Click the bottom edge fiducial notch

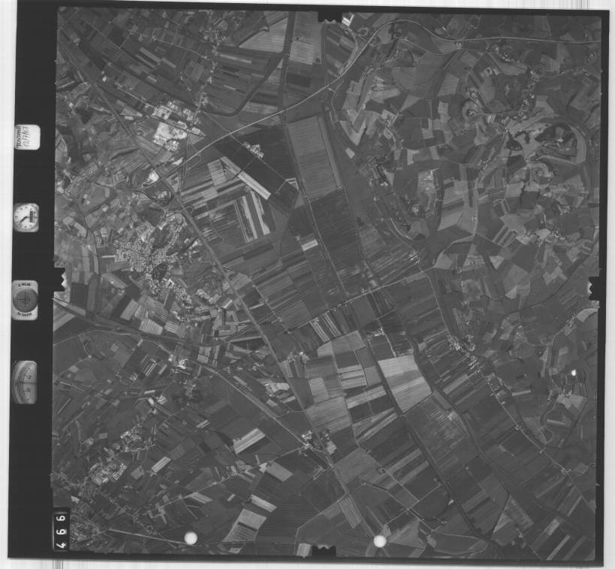click(324, 550)
